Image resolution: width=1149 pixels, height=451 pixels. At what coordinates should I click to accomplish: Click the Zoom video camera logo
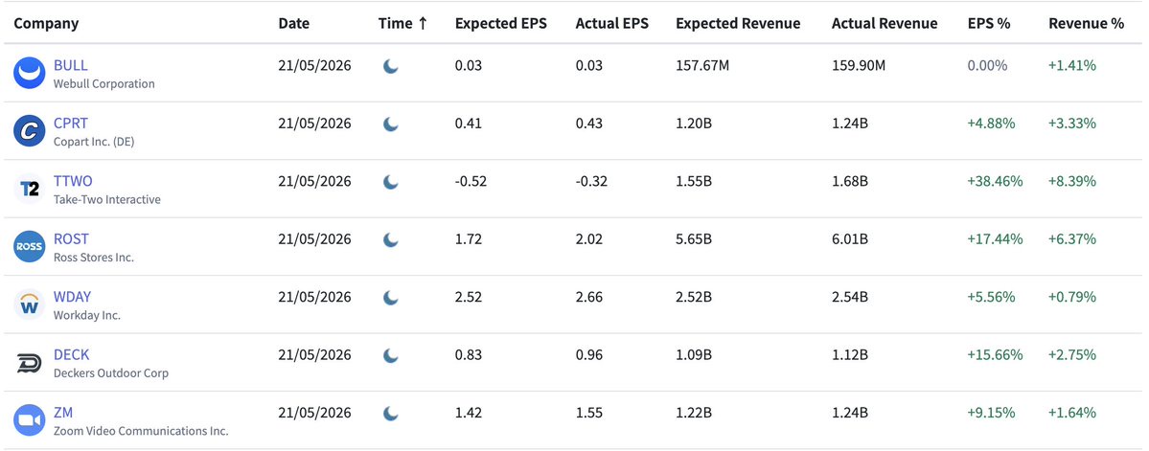(x=30, y=420)
